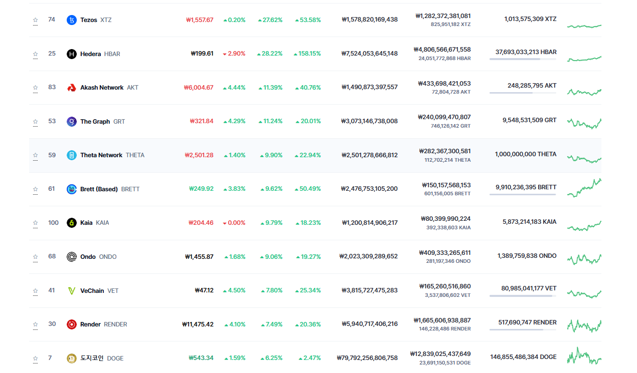Click the Brett (Based) logo icon
The image size is (637, 373).
72,189
